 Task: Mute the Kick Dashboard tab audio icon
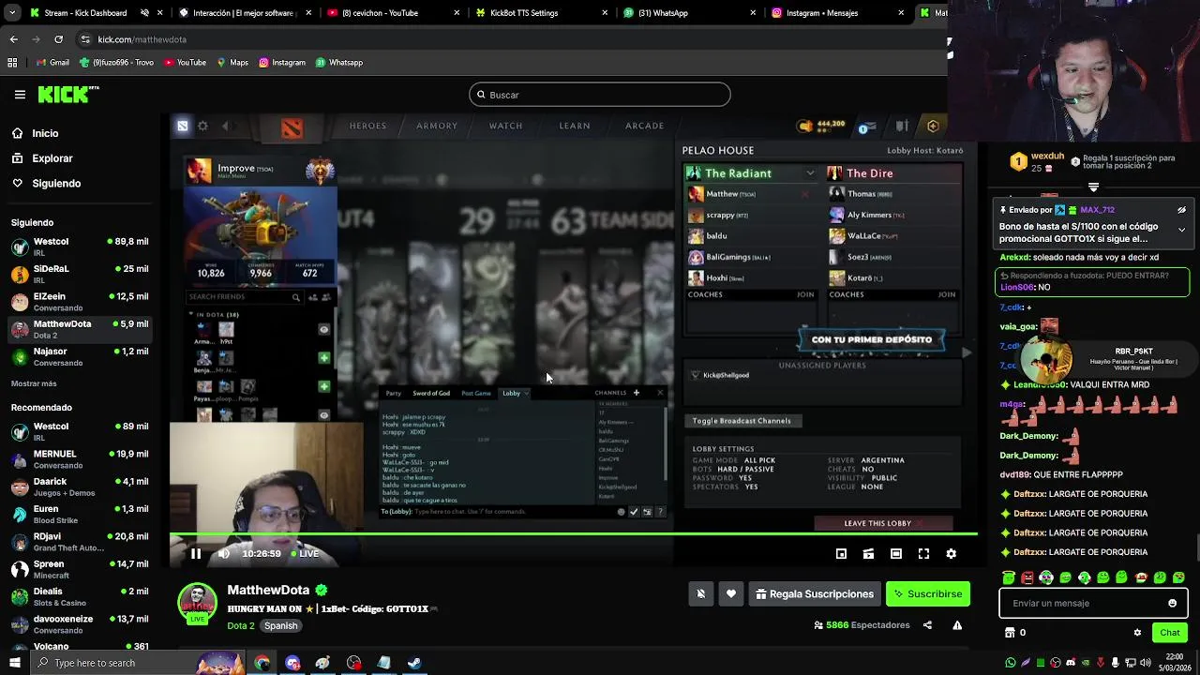pyautogui.click(x=144, y=13)
